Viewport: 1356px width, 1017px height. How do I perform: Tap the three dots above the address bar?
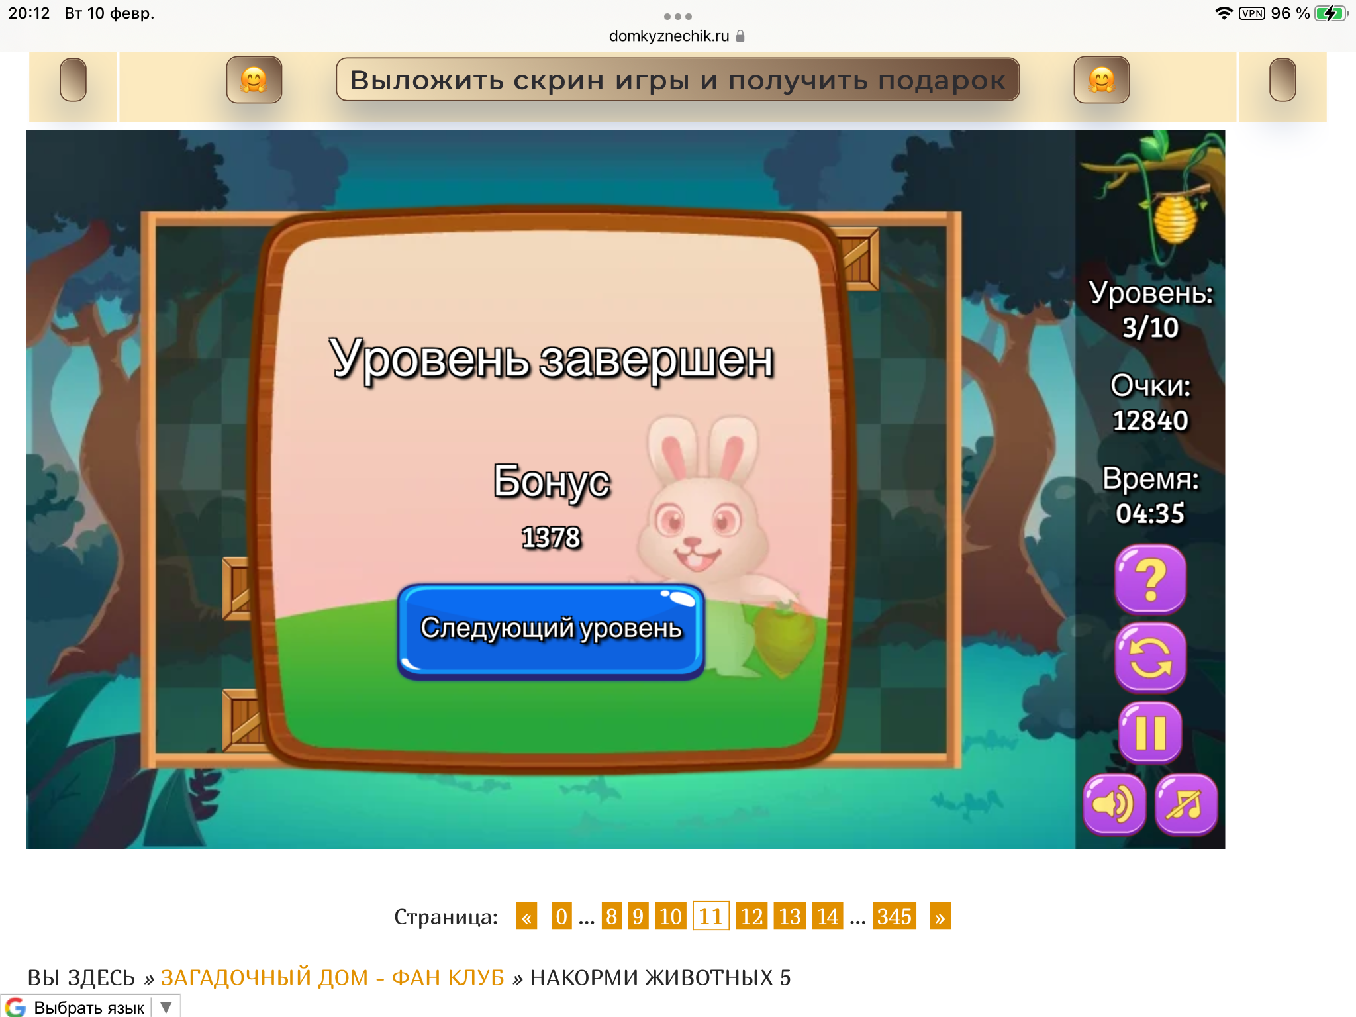coord(677,17)
